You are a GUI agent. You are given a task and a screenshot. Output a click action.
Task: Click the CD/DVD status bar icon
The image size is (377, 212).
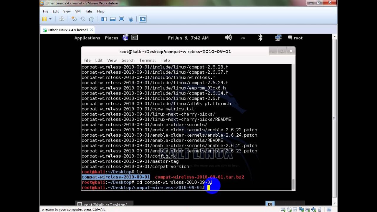[x=289, y=209]
